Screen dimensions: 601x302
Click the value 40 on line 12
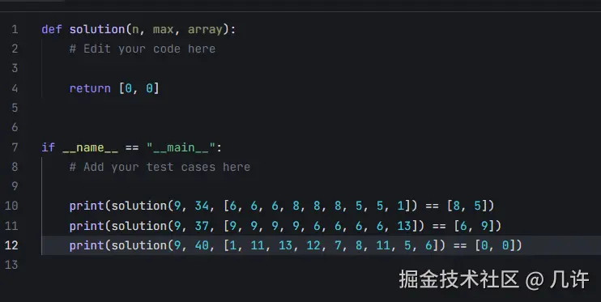[202, 245]
